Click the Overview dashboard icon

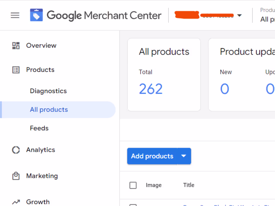16,45
